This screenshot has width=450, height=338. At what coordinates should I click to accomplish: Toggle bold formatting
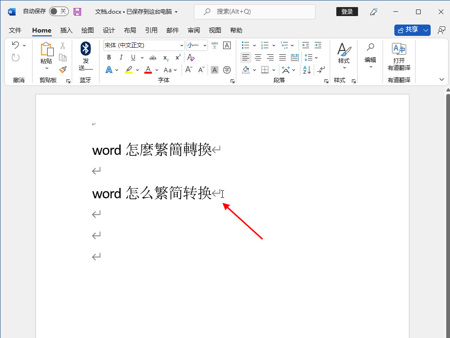pyautogui.click(x=109, y=58)
